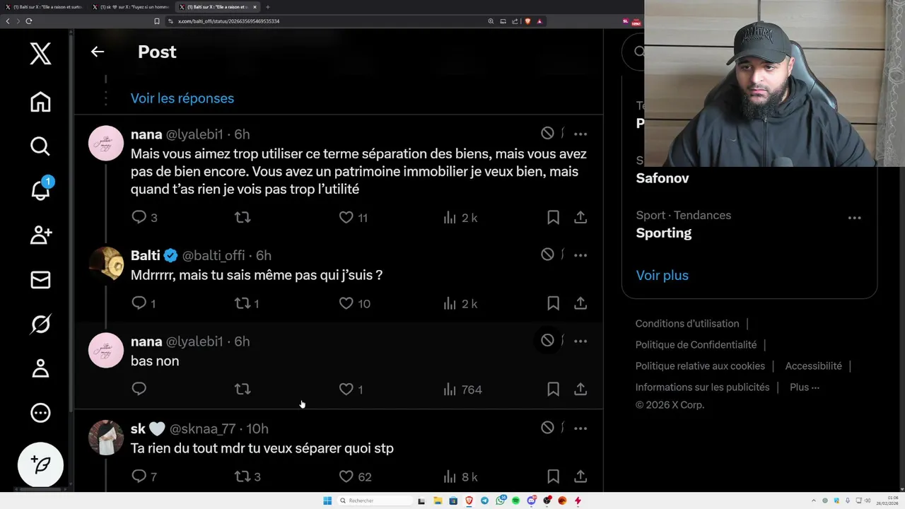The image size is (905, 509).
Task: Bookmark sk's "Ta rien du tout" post
Action: pos(554,476)
